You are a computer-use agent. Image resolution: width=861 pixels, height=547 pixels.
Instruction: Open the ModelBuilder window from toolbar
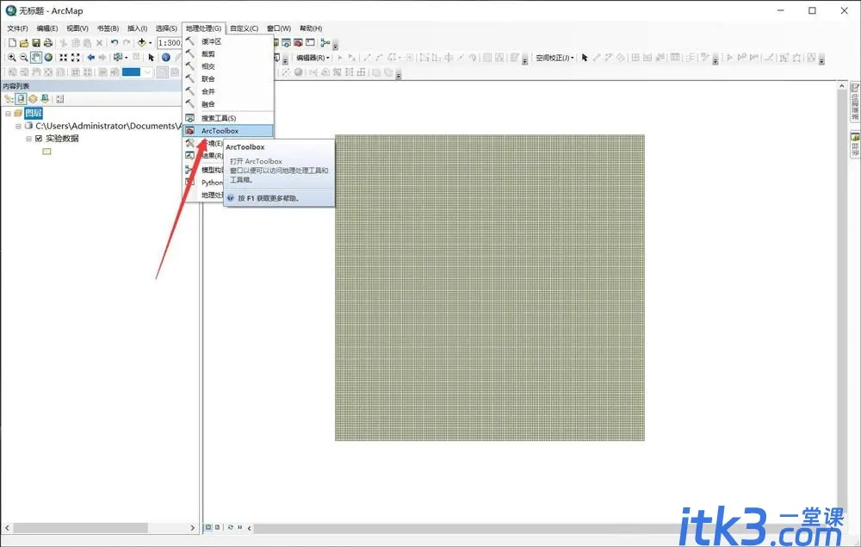click(x=325, y=43)
